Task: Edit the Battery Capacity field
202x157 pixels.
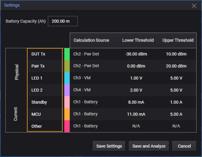Action: tap(63, 21)
